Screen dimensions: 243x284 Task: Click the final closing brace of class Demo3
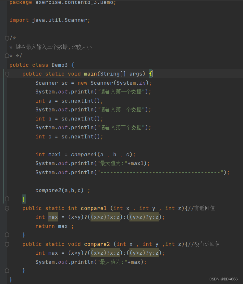(x=11, y=280)
